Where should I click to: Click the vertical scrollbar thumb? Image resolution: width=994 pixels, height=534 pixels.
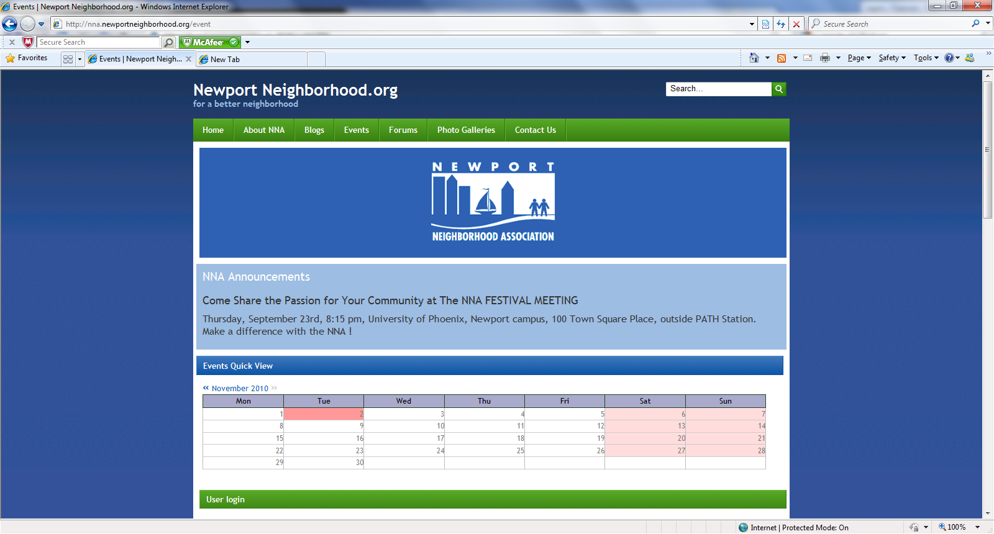pyautogui.click(x=988, y=150)
